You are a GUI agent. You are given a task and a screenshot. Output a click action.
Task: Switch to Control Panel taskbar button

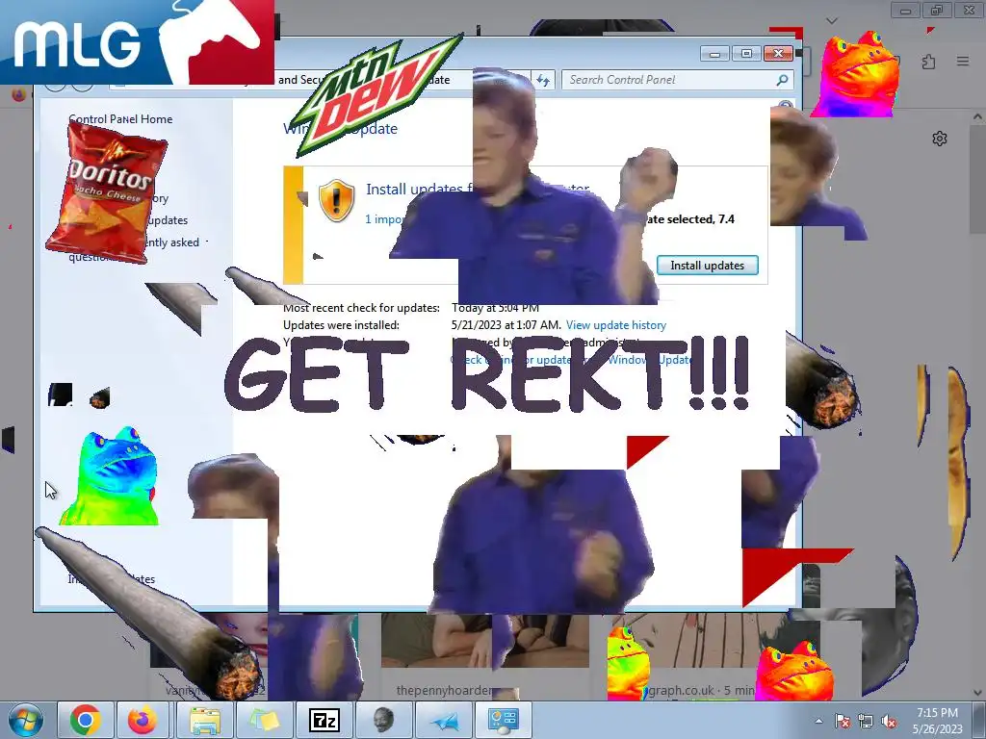[x=503, y=720]
